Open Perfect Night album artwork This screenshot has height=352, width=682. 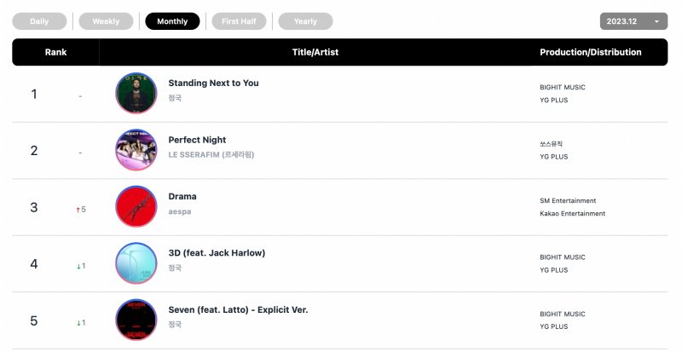[136, 150]
